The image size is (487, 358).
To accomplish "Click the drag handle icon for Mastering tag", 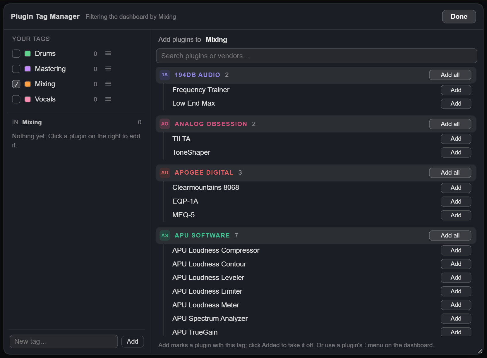I will [108, 68].
